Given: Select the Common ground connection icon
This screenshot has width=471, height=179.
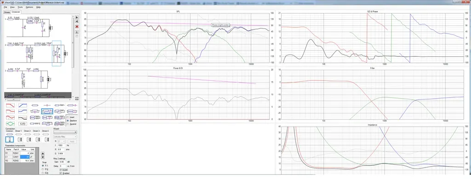Looking at the screenshot, I should click(x=10, y=140).
